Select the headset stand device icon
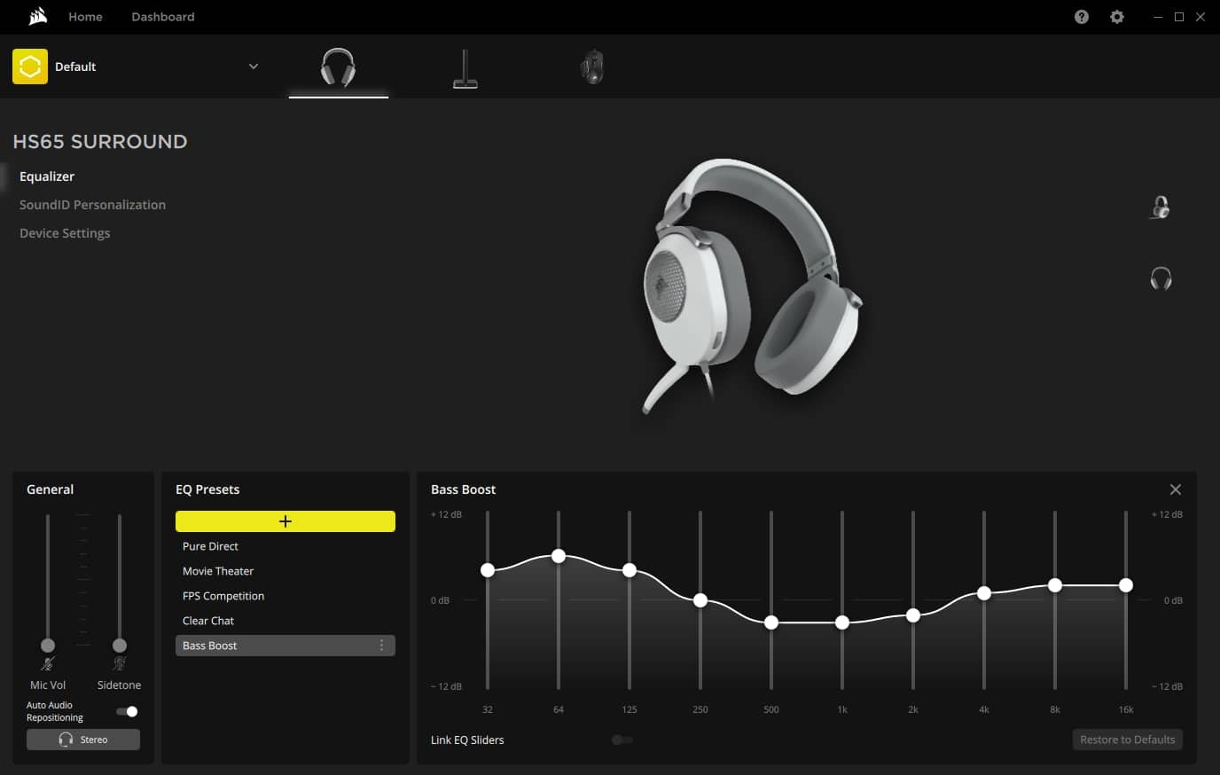This screenshot has width=1220, height=775. (x=465, y=69)
